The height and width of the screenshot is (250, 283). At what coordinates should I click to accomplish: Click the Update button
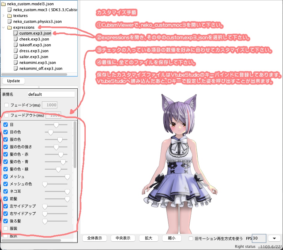point(14,81)
